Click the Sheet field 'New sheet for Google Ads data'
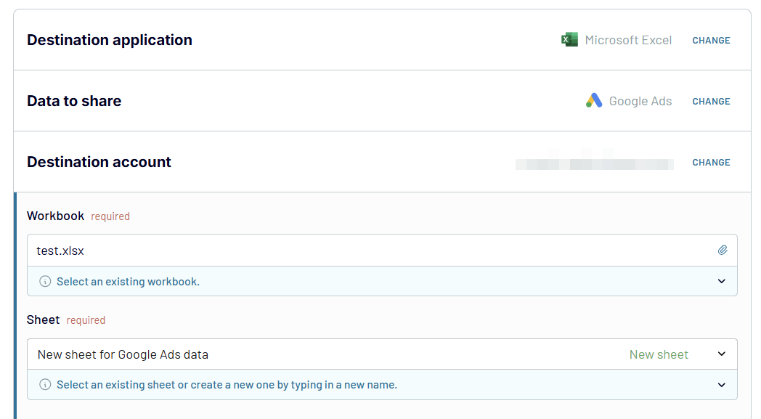Screen dimensions: 761x419 (382, 354)
